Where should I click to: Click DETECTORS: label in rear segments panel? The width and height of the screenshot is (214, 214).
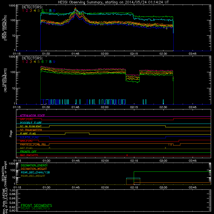32,58
